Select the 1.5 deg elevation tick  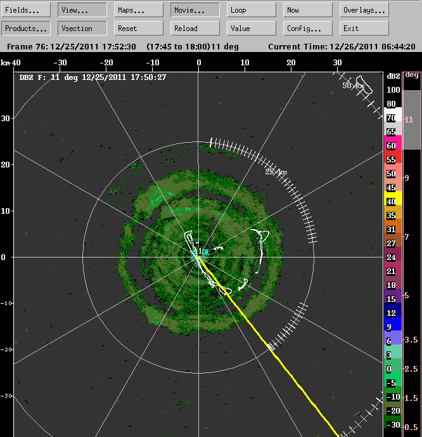coord(411,398)
